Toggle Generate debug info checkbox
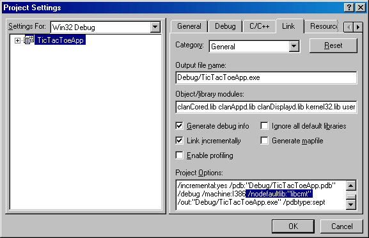 click(x=179, y=126)
